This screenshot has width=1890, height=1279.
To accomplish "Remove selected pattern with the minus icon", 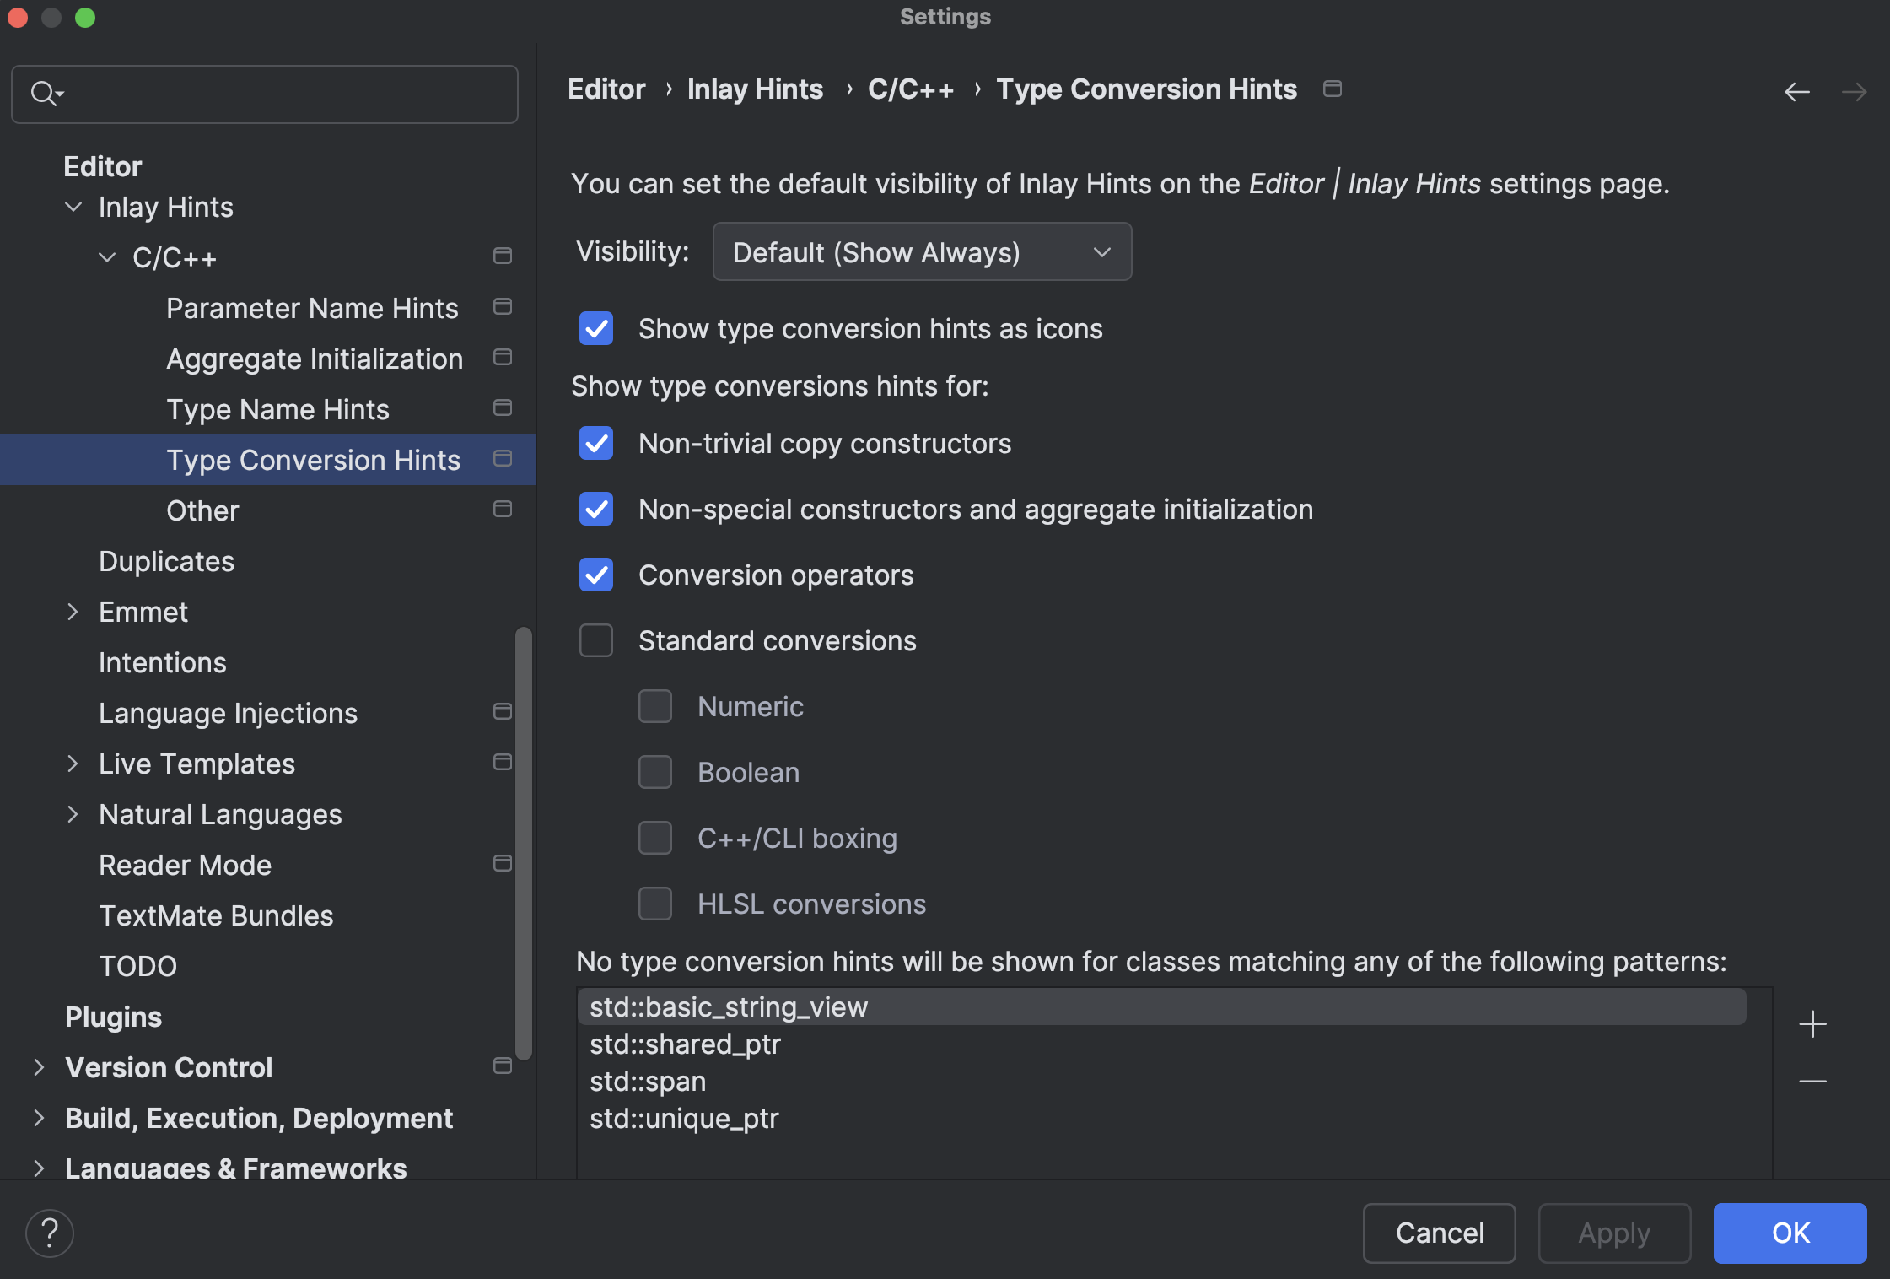I will point(1812,1082).
